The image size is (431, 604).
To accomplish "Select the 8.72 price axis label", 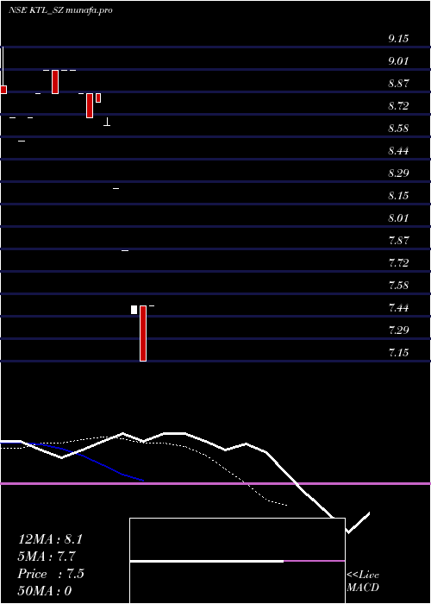I will (x=398, y=105).
